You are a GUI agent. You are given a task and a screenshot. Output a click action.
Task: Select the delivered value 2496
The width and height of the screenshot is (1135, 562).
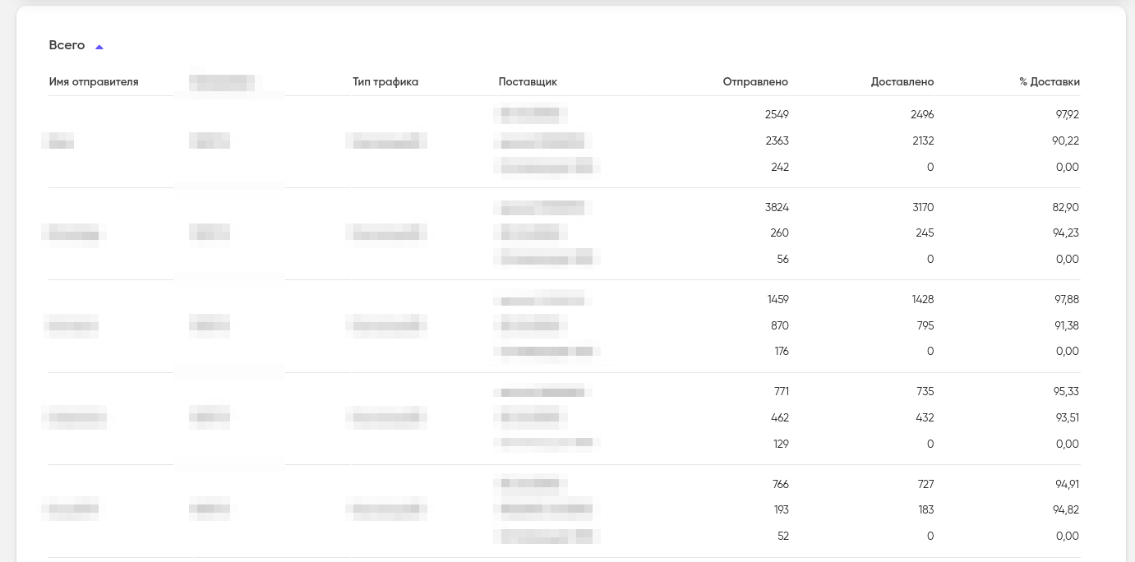[921, 114]
